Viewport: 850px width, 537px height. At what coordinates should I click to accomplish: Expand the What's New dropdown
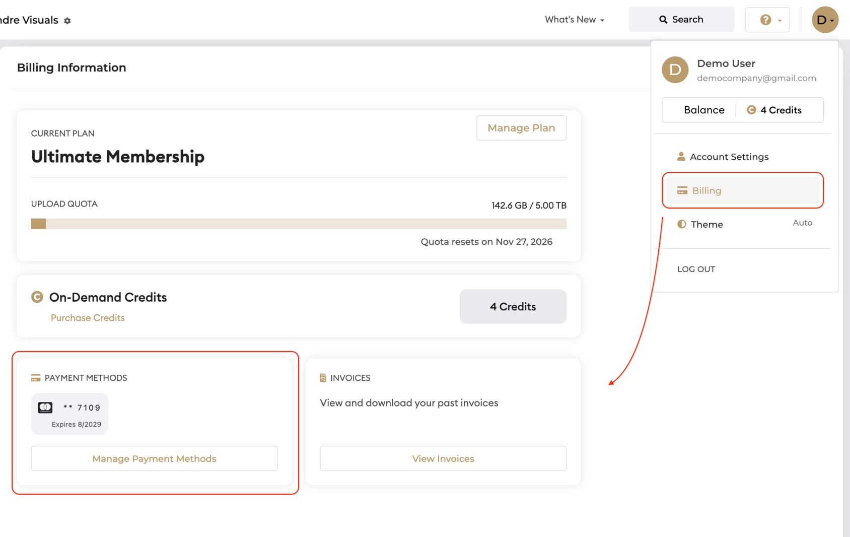point(575,20)
